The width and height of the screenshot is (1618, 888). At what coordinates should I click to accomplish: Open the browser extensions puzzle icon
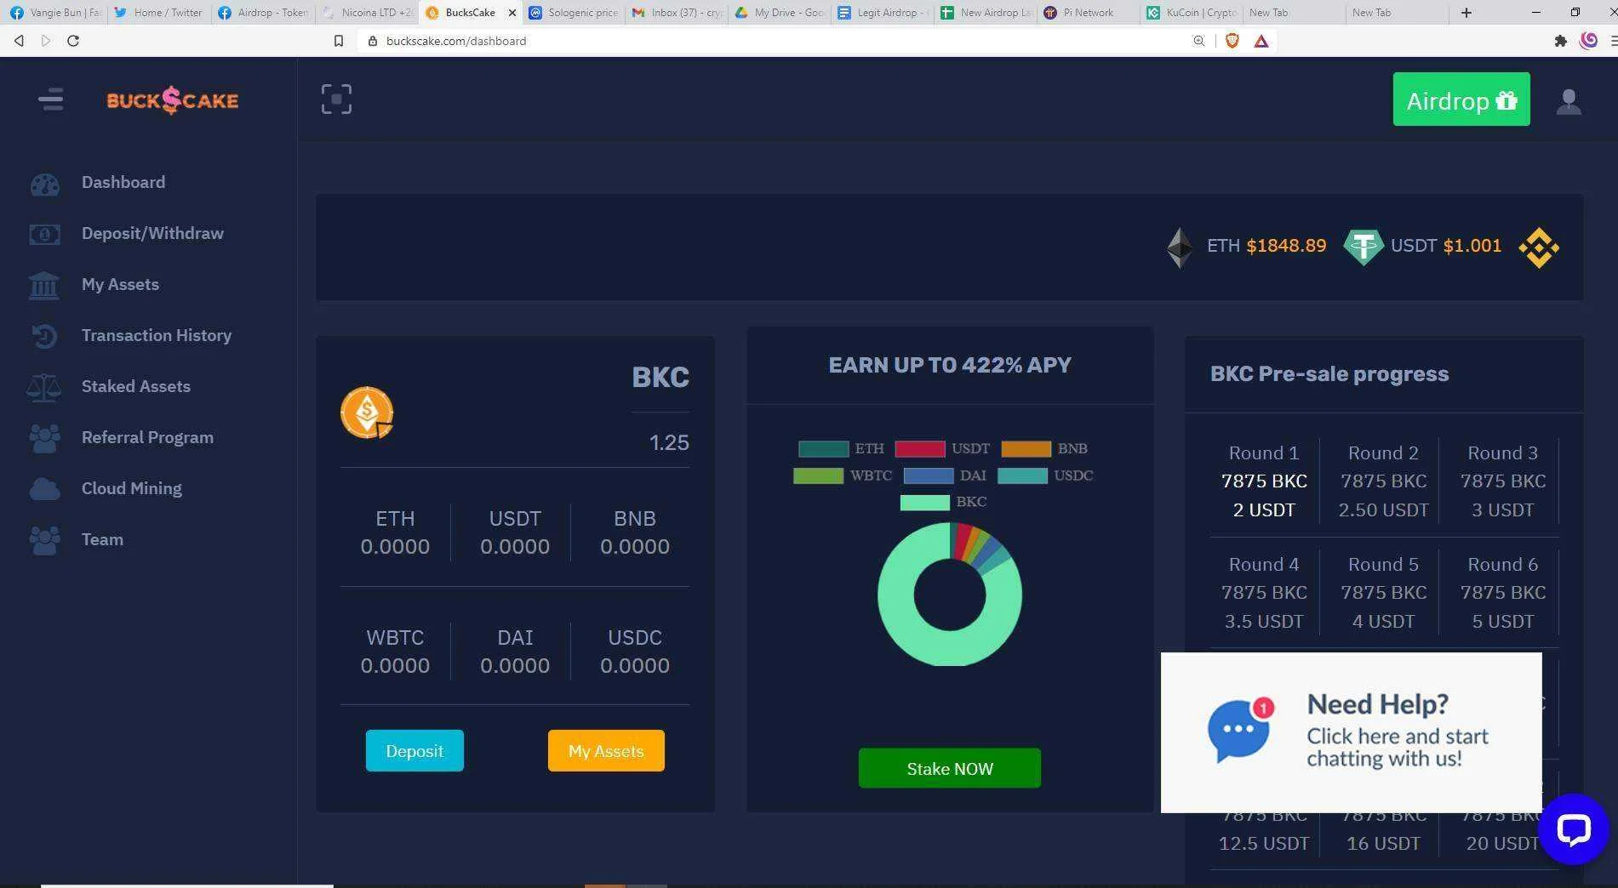1560,41
